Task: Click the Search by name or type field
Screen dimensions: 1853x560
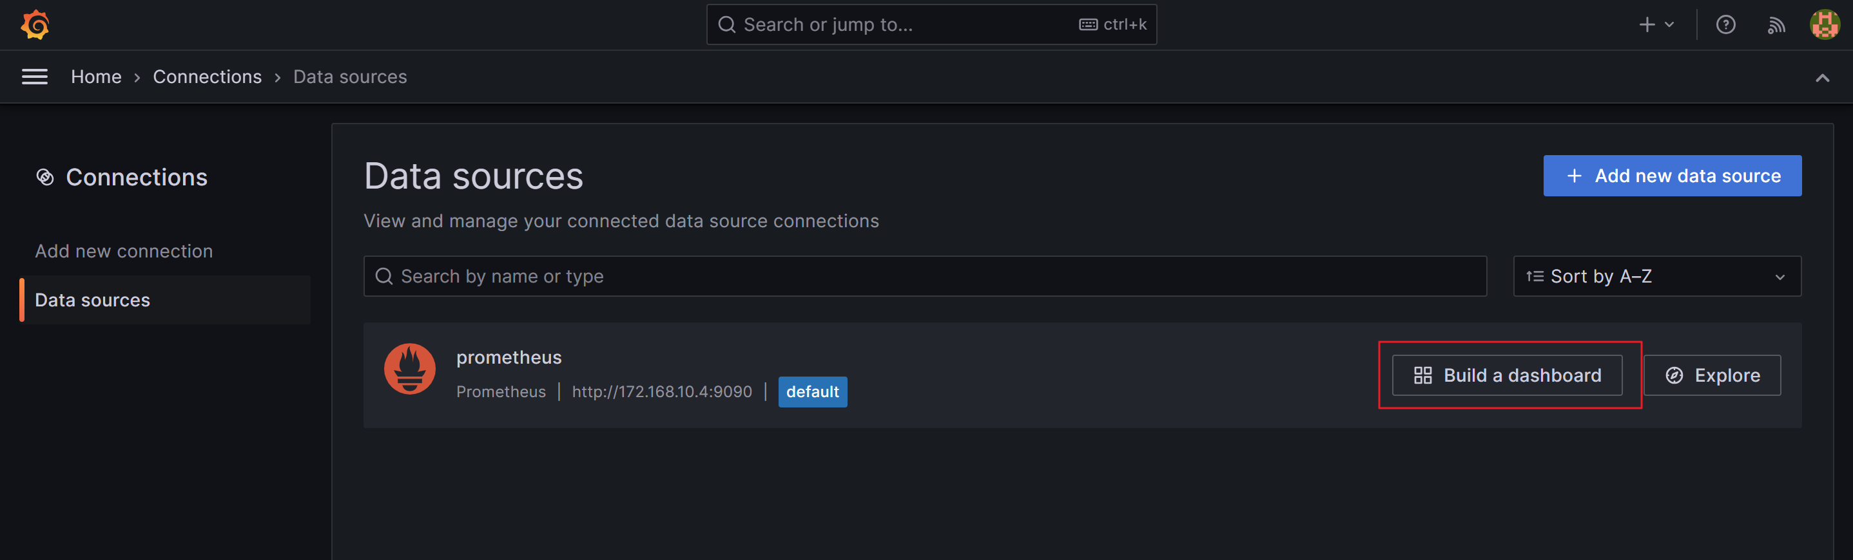Action: coord(925,276)
